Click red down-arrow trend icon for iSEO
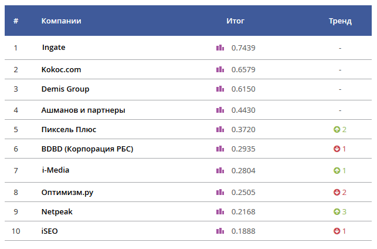 [337, 231]
